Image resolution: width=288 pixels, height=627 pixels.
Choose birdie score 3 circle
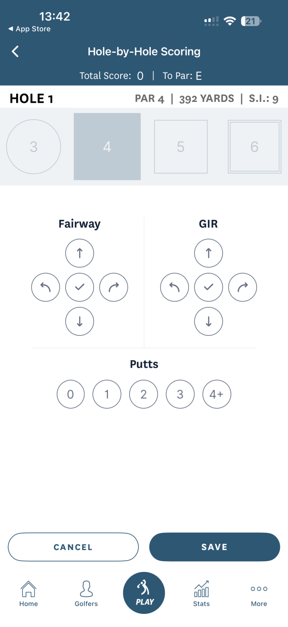(34, 146)
